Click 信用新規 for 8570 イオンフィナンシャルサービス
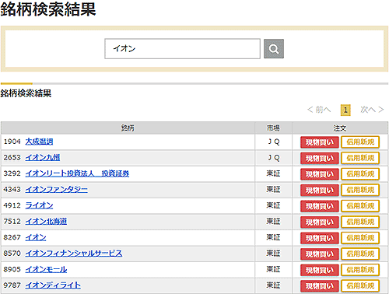 coord(360,254)
